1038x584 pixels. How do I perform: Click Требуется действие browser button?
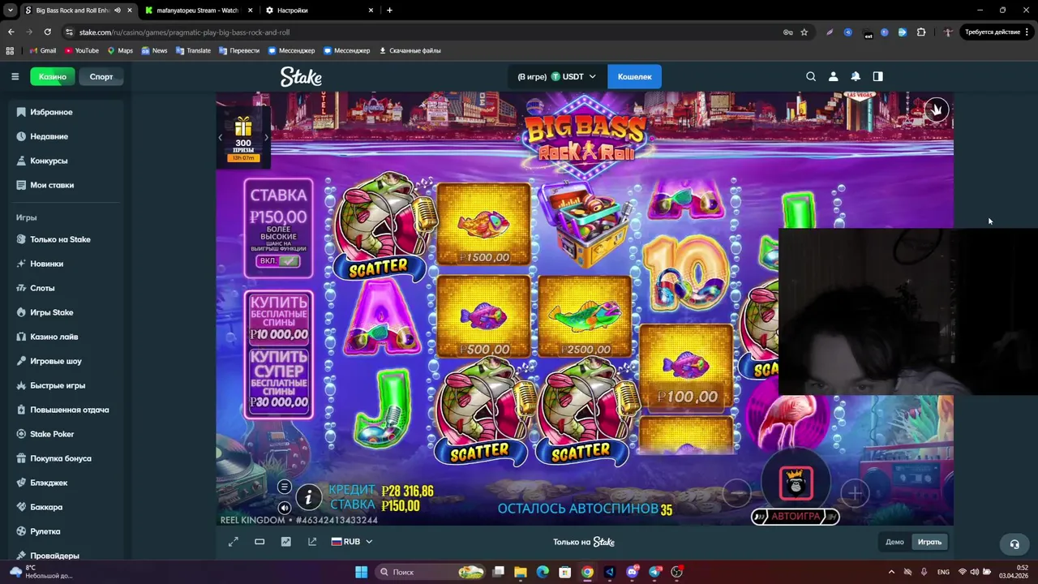997,32
